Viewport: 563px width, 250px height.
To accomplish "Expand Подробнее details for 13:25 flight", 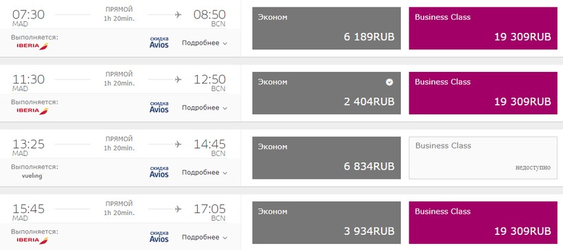I will pos(205,173).
